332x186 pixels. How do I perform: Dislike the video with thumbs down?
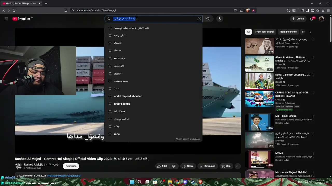tap(174, 166)
